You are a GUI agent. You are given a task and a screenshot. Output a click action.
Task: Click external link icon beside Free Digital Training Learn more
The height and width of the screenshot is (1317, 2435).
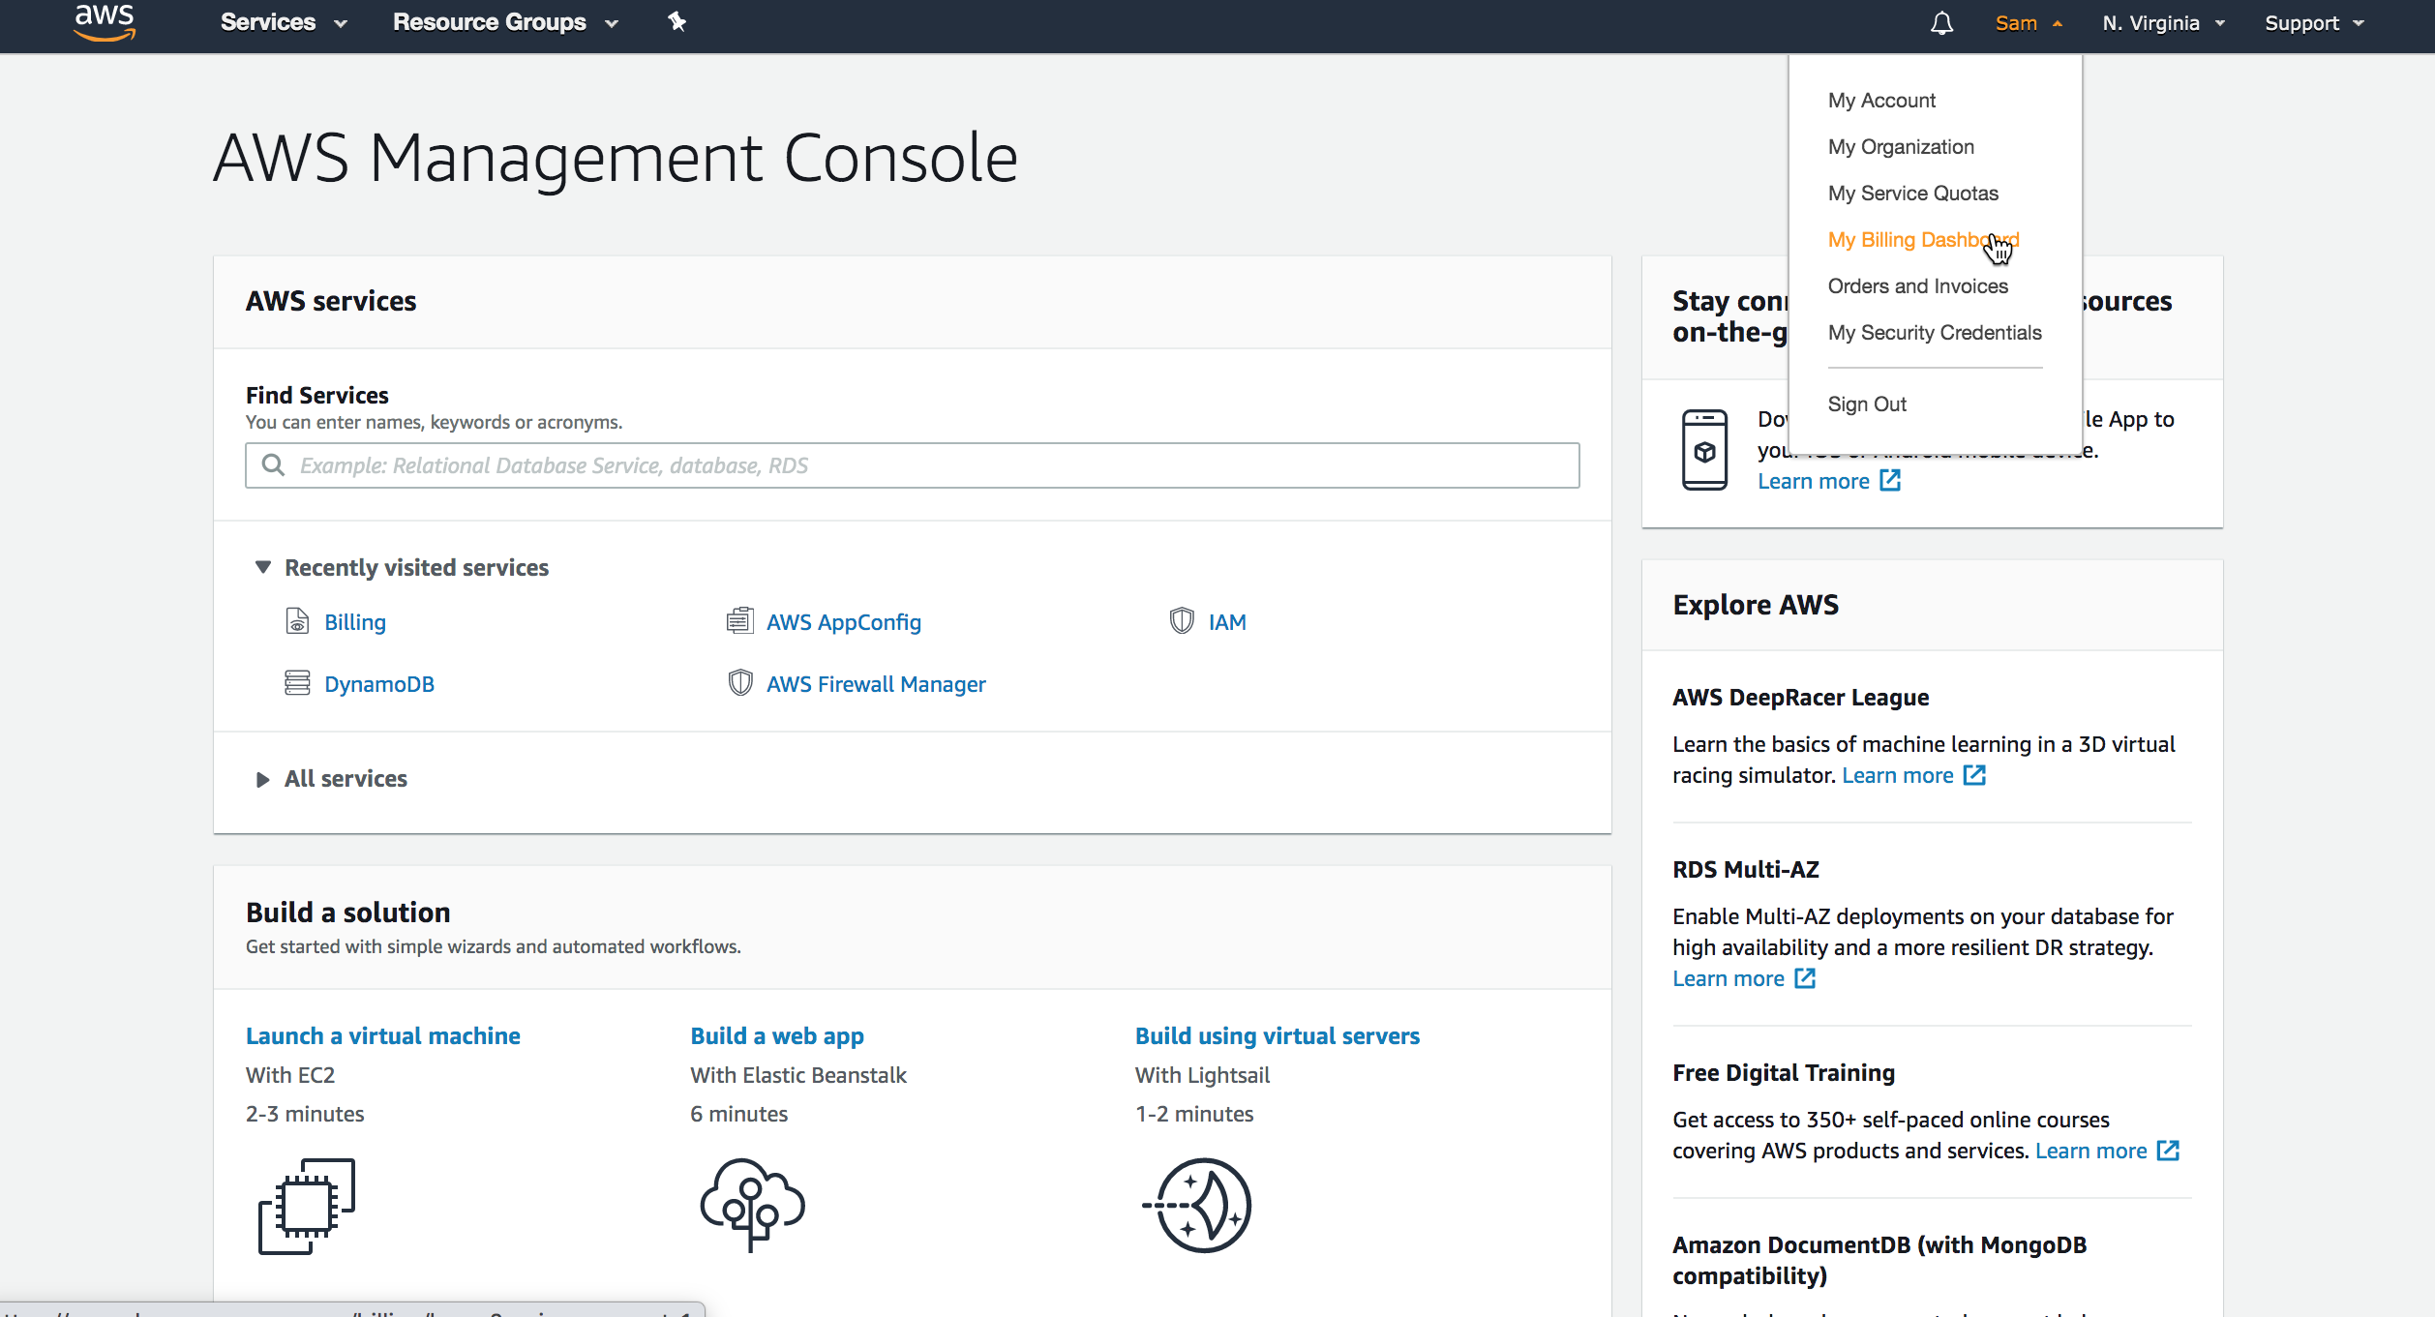click(2168, 1151)
